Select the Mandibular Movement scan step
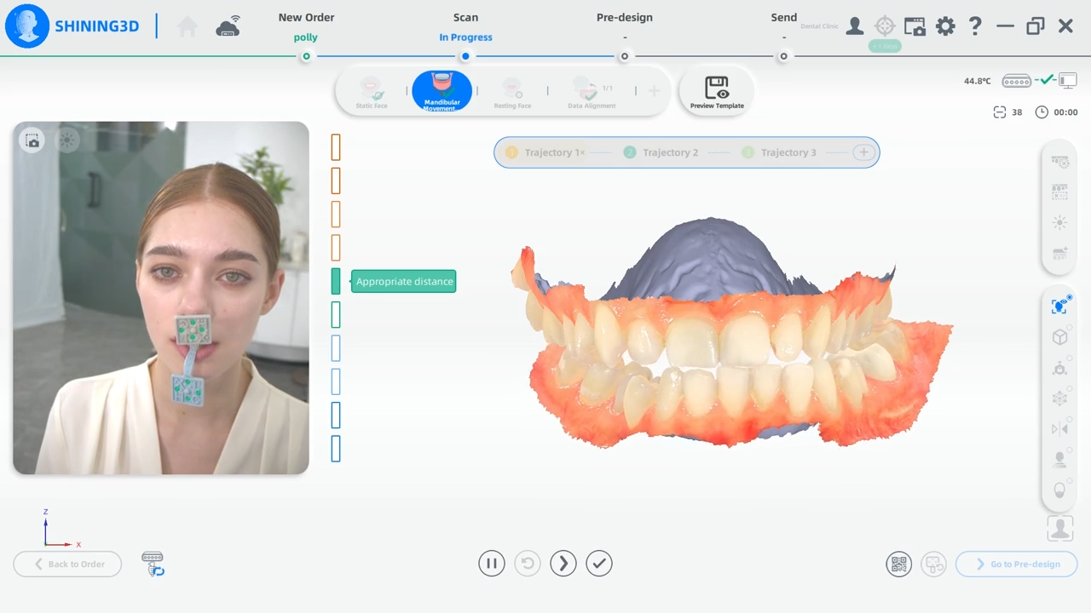 click(442, 91)
